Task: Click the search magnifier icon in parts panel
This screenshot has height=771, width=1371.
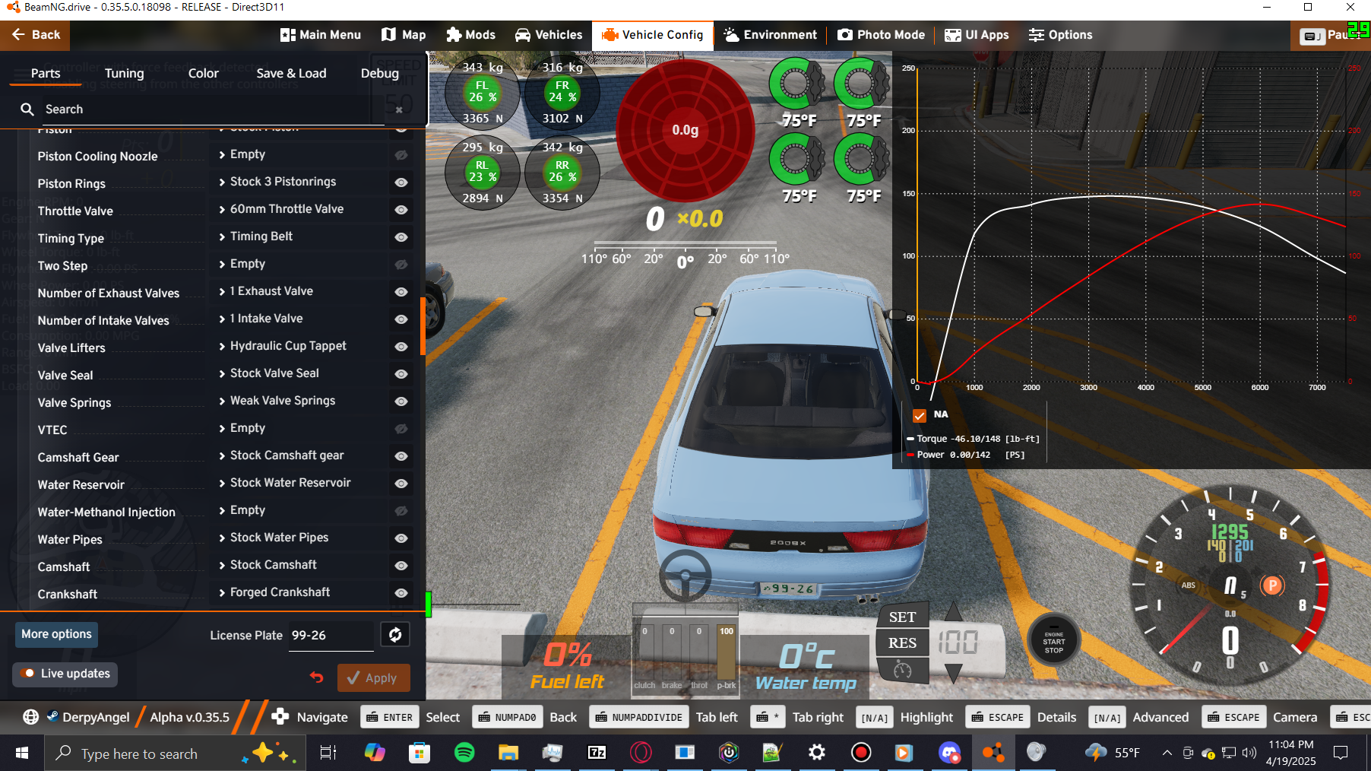Action: click(27, 109)
